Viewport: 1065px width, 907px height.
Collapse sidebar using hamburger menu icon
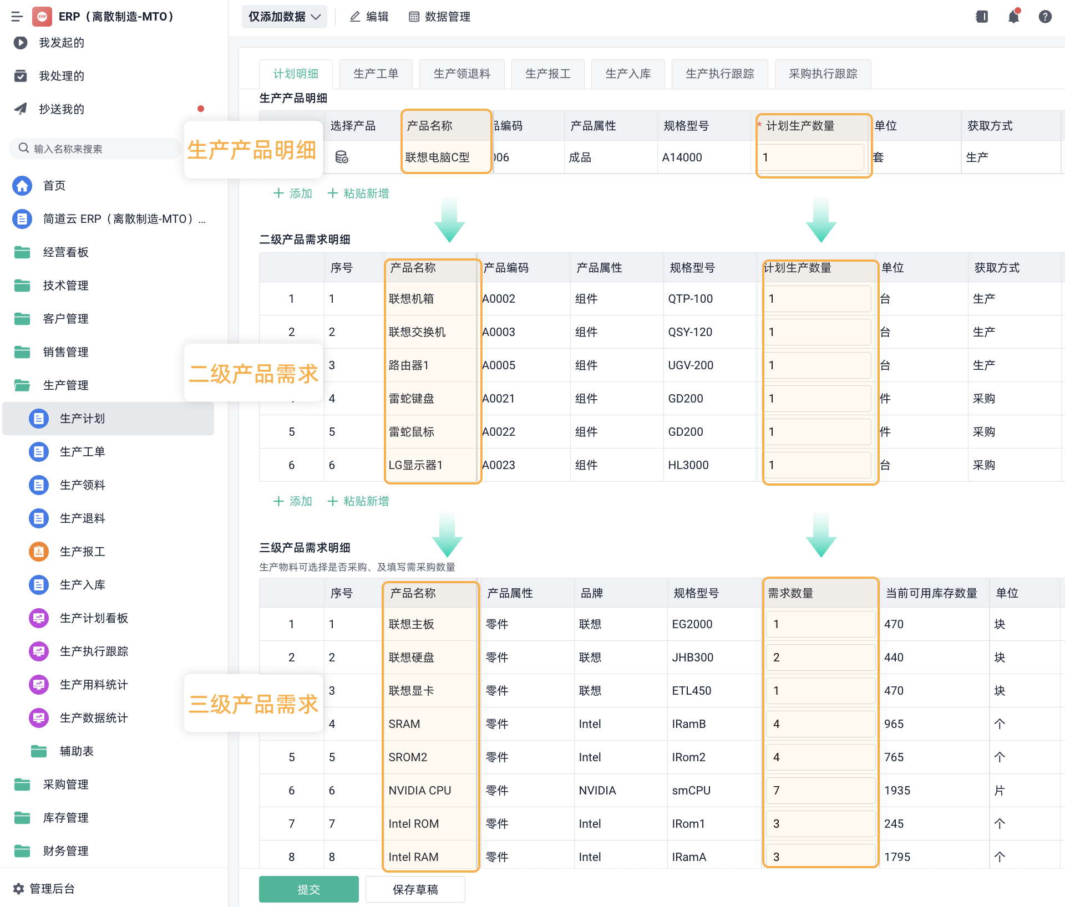pos(17,16)
